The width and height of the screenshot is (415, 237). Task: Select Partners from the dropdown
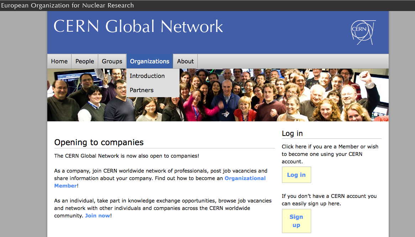(x=142, y=90)
